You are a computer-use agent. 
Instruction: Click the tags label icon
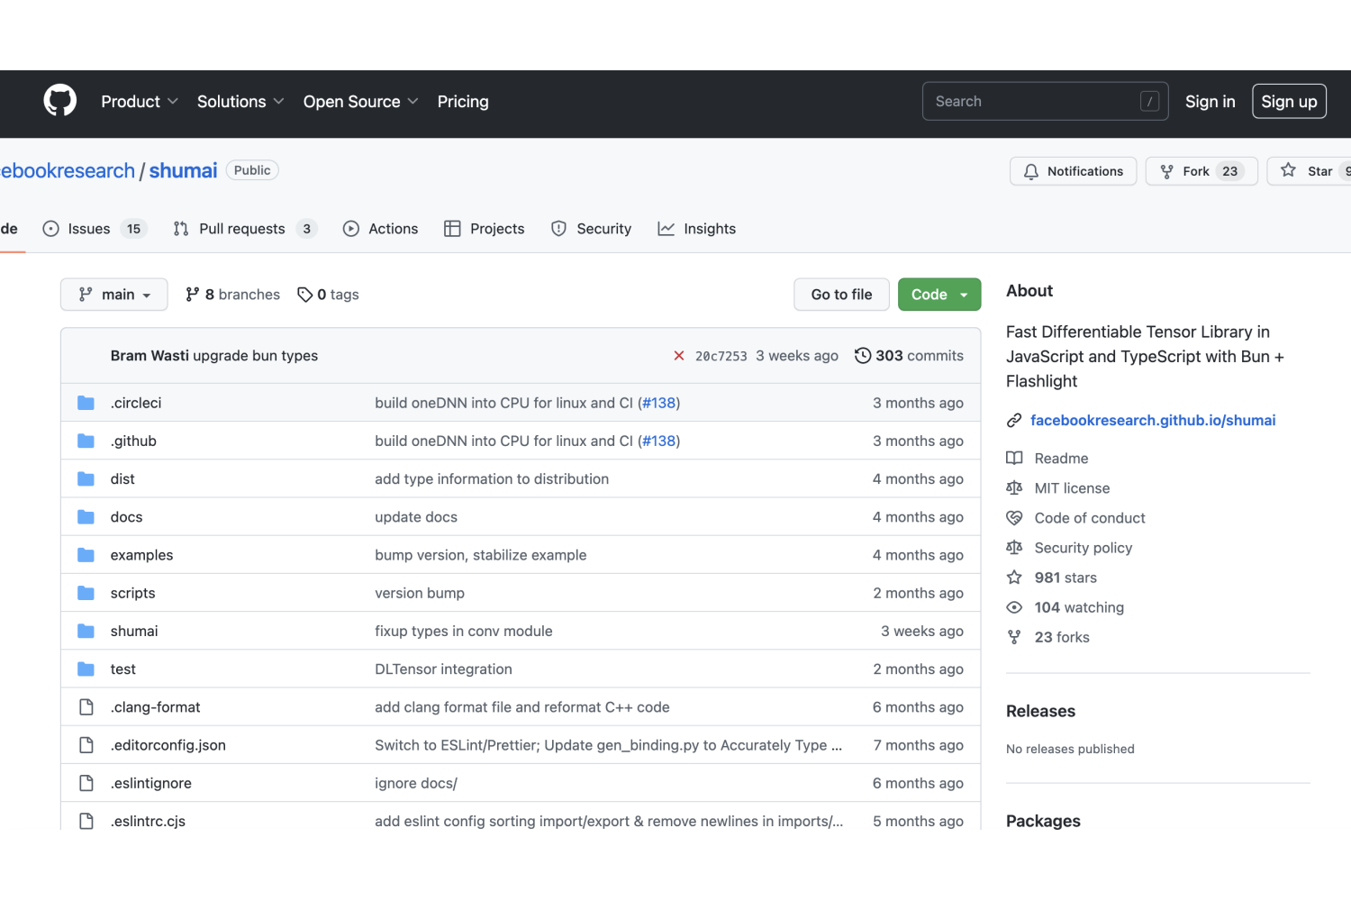(x=305, y=295)
